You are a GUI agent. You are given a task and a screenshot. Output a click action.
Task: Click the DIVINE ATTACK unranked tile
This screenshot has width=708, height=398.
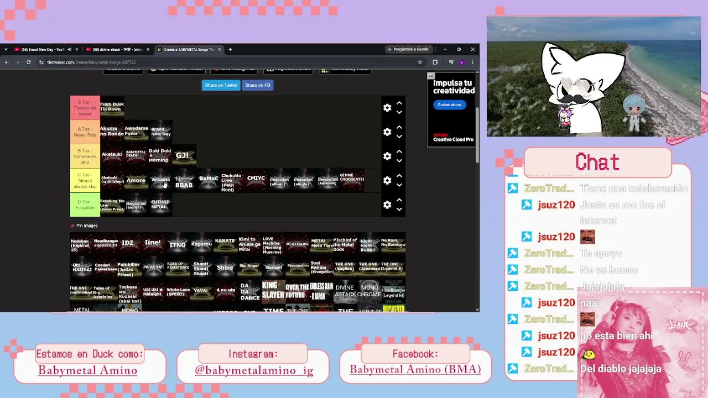click(345, 291)
